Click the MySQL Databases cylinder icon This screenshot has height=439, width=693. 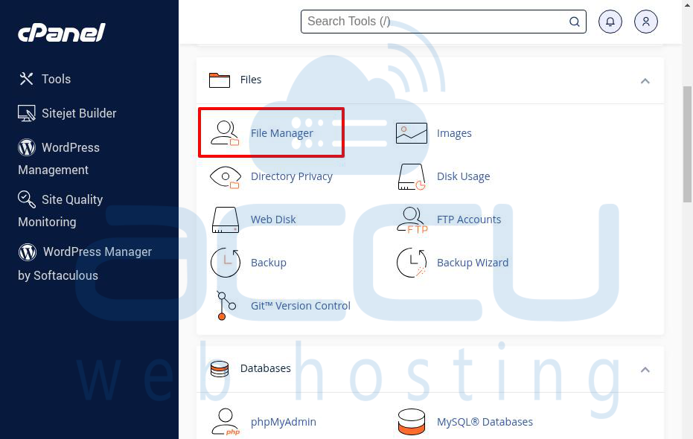tap(412, 422)
